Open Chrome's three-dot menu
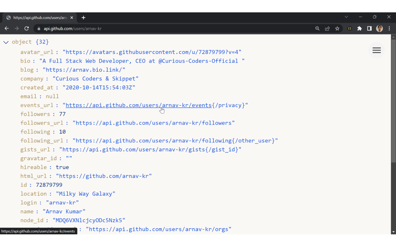The width and height of the screenshot is (396, 247). coord(389,28)
